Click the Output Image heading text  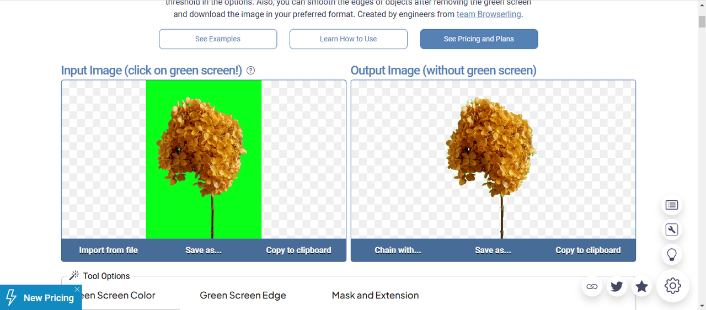tap(443, 71)
